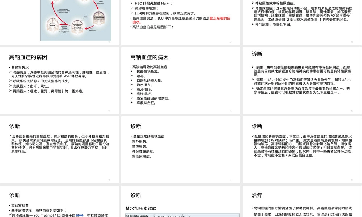Select the paragraph starting 合并盐分丧失的高钠血症
Screen dimensions: 362x217
click(60, 144)
